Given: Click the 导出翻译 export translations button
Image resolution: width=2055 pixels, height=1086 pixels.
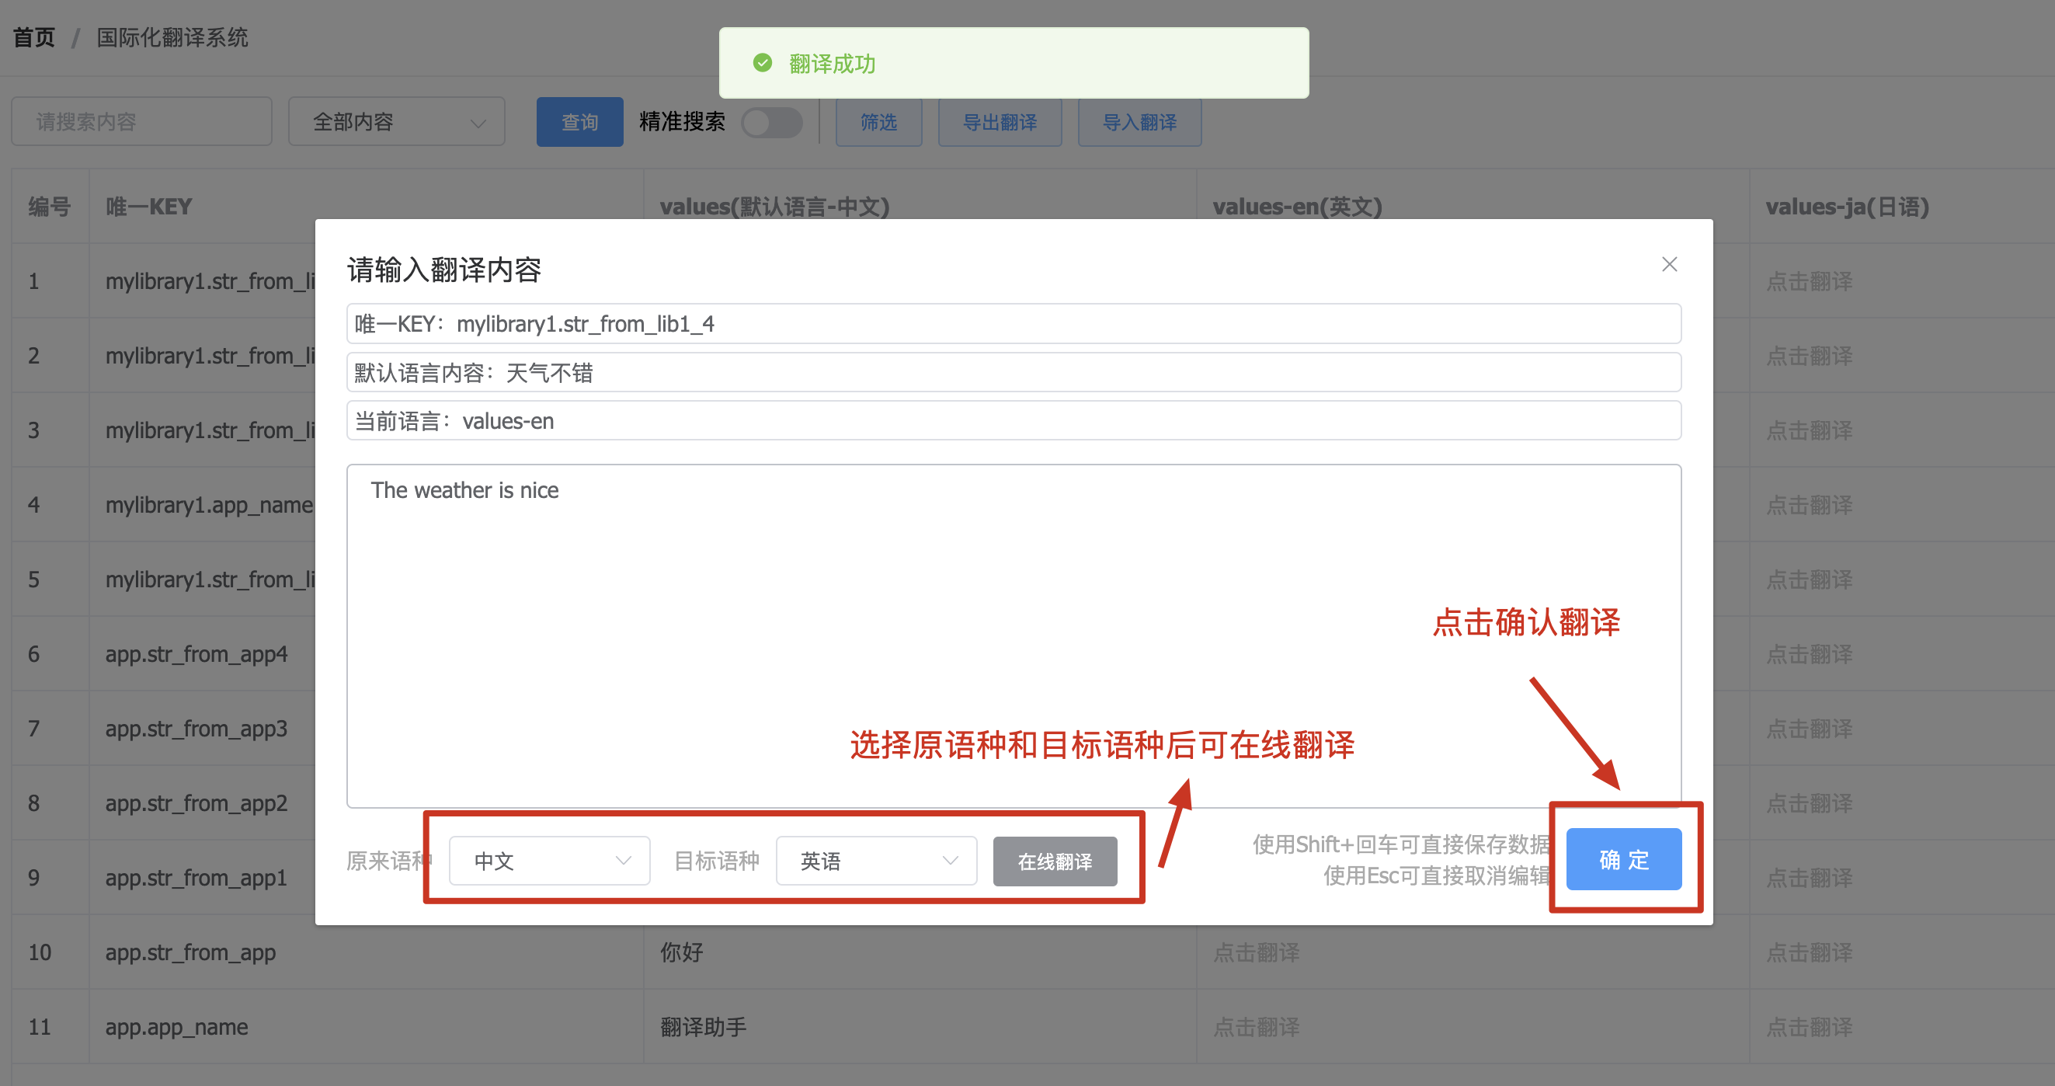Looking at the screenshot, I should click(999, 122).
